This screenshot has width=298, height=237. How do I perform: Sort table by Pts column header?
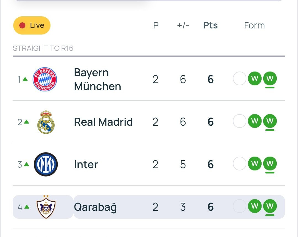(210, 25)
